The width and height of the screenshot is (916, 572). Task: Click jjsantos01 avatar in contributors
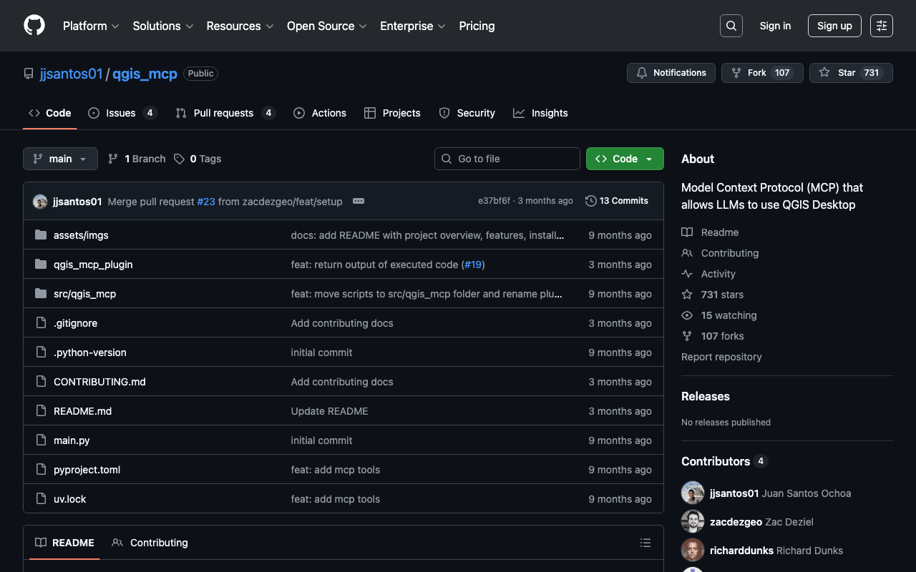pyautogui.click(x=693, y=493)
